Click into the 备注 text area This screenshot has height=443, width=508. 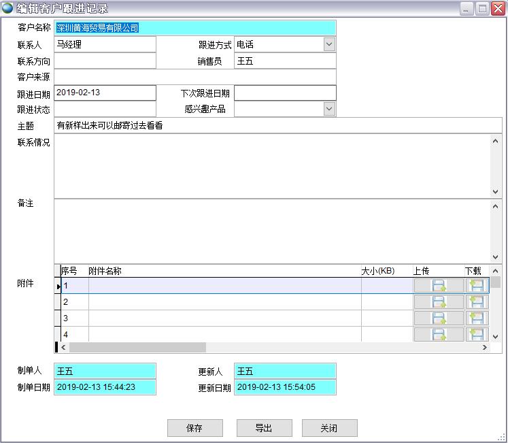coord(272,231)
